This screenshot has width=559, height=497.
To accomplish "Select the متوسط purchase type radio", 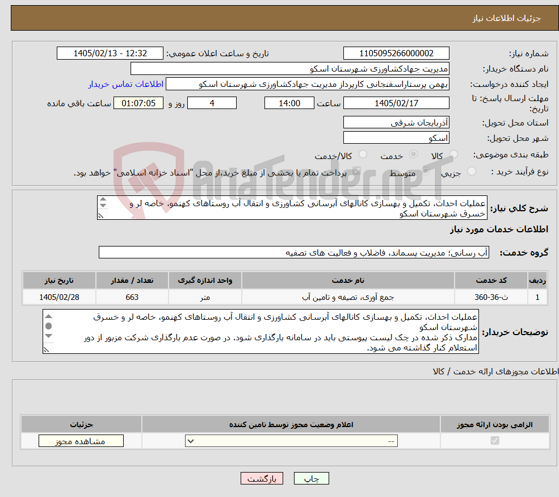I will [x=426, y=172].
